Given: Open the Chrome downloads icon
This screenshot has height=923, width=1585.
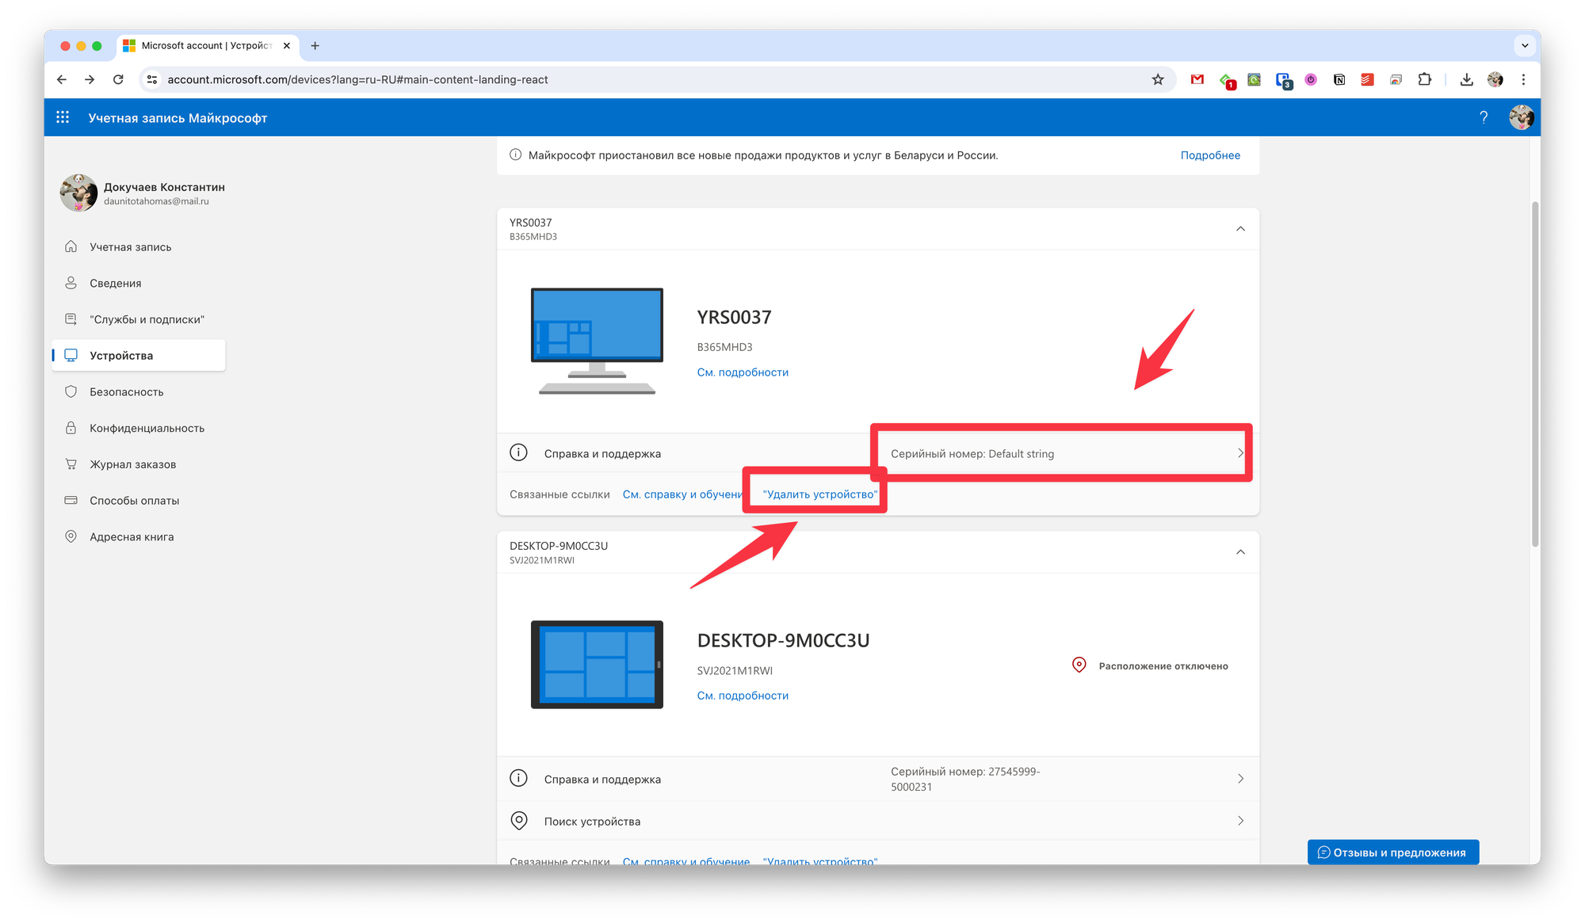Looking at the screenshot, I should coord(1466,79).
